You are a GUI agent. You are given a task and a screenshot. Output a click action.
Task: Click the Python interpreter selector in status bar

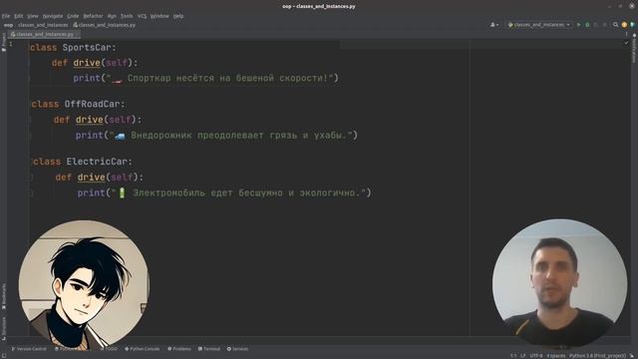[x=598, y=356]
